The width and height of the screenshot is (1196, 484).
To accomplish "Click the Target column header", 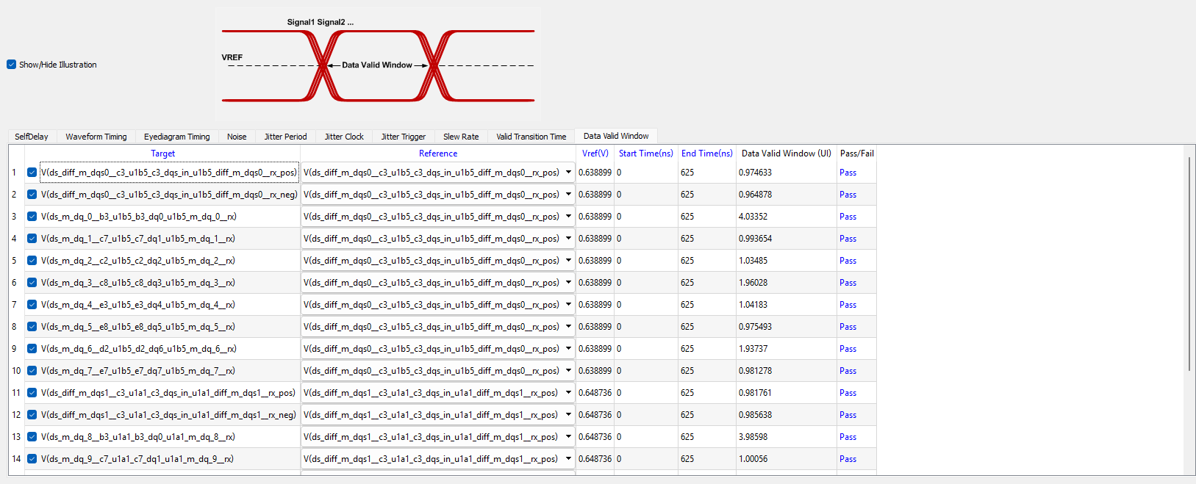I will click(162, 153).
